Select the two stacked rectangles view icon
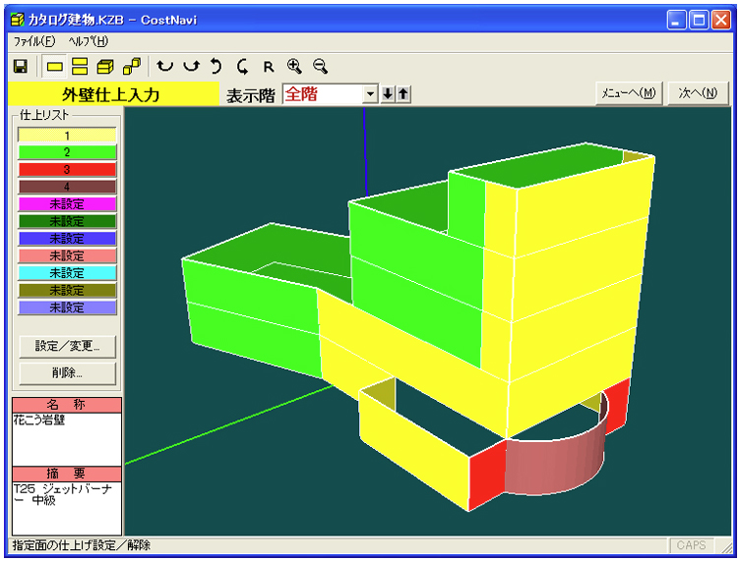 coord(81,67)
